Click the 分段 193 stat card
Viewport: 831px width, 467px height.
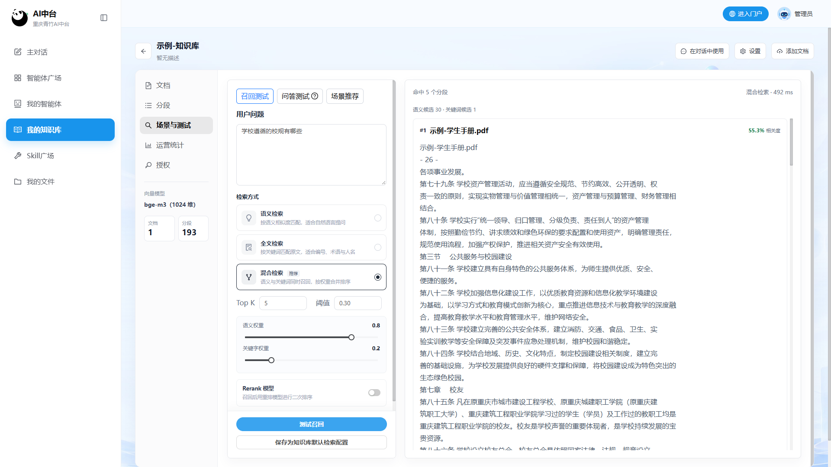[193, 228]
